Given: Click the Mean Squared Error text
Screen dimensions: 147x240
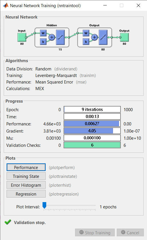Looking at the screenshot, I should click(x=54, y=82).
